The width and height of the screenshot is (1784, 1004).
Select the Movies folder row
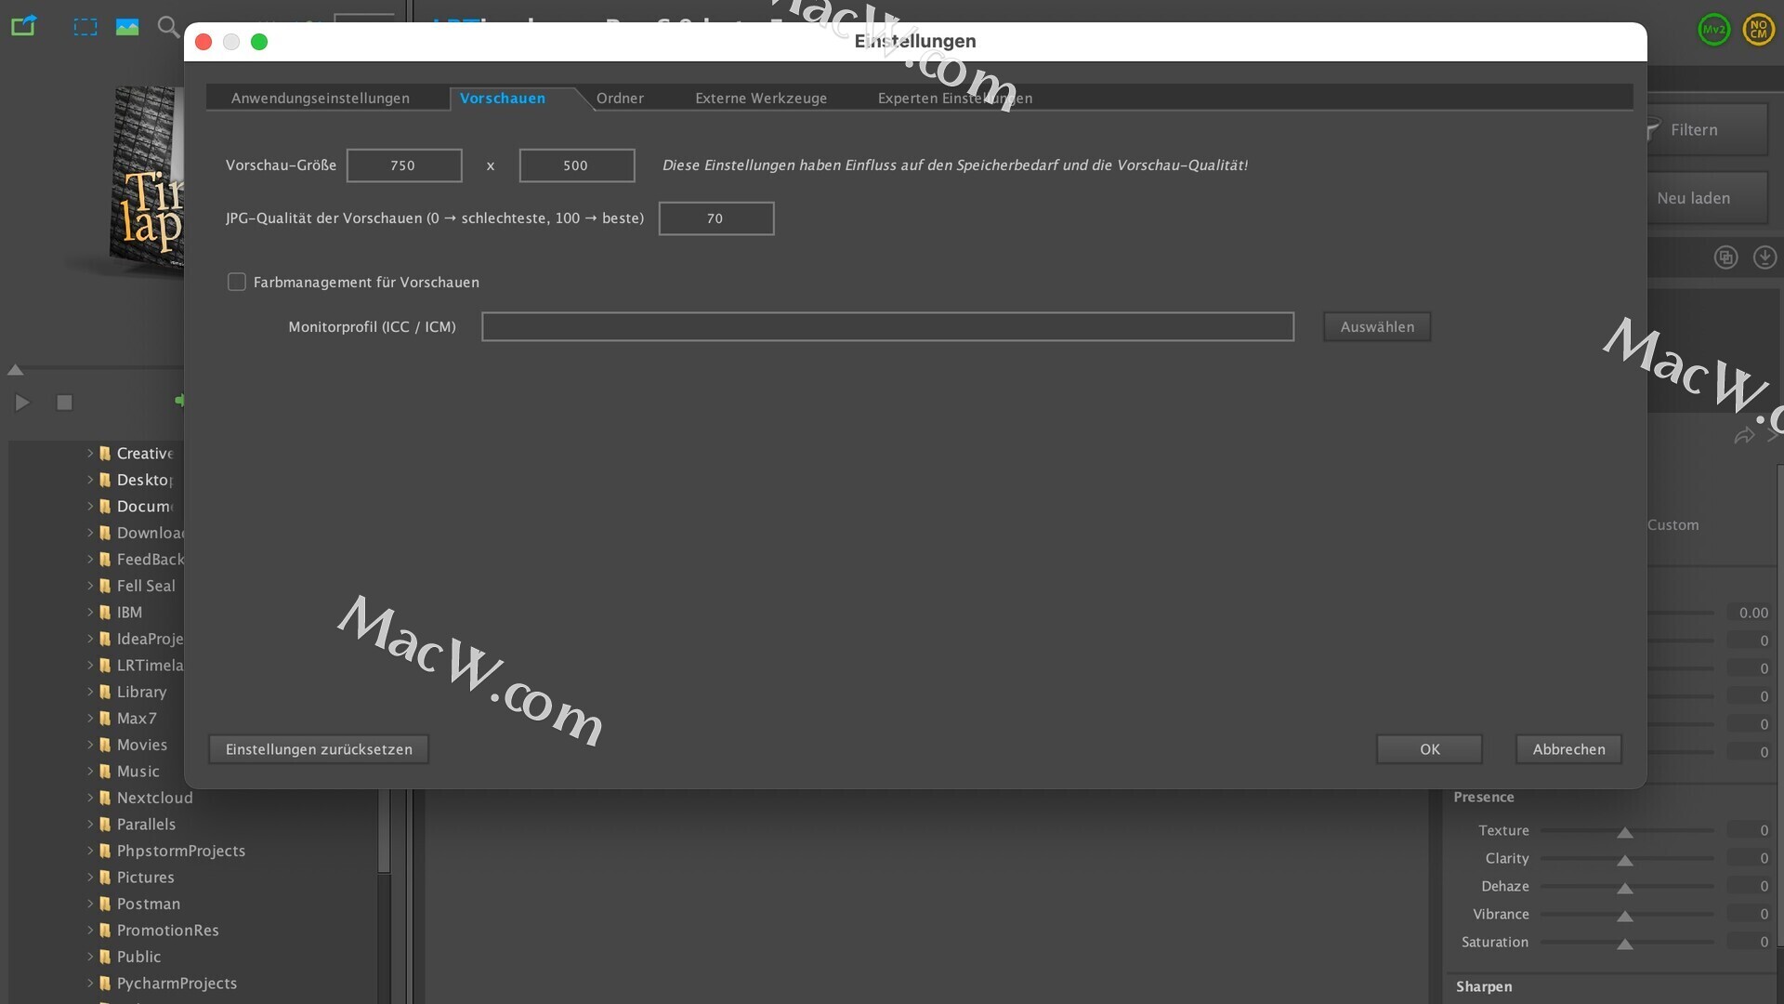141,745
